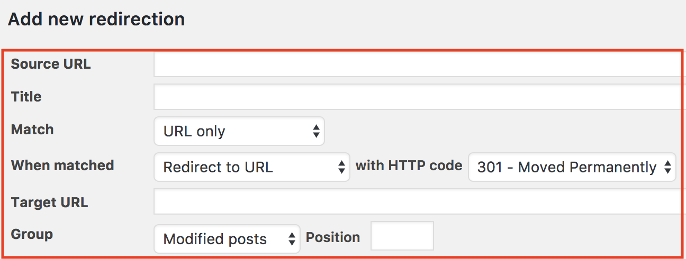Click the Position number box
The width and height of the screenshot is (686, 259).
coord(402,236)
